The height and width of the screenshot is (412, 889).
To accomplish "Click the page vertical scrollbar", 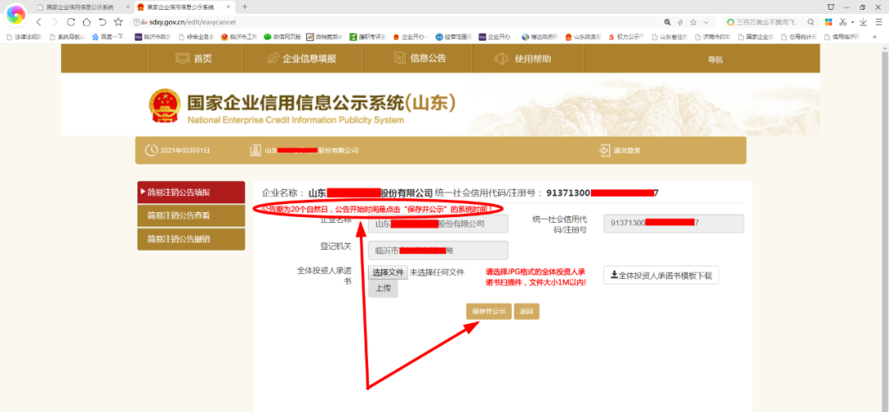I will pos(884,227).
